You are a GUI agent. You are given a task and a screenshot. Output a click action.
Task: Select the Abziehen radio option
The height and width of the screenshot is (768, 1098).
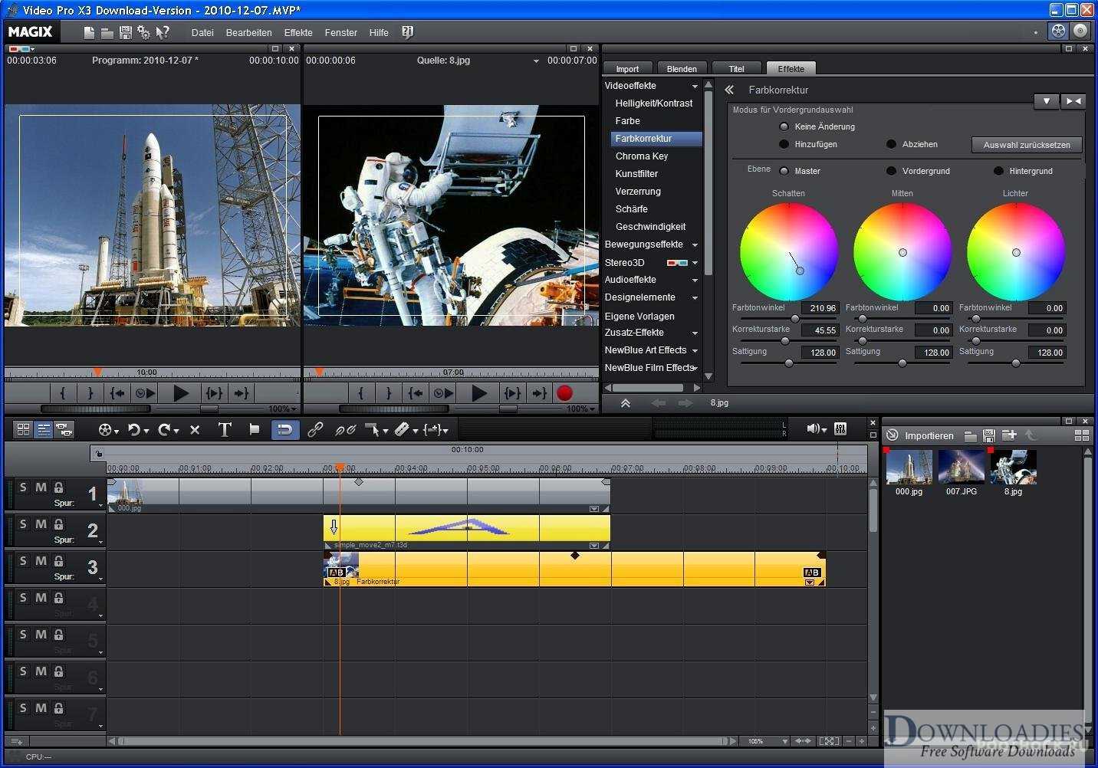click(891, 144)
